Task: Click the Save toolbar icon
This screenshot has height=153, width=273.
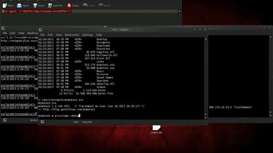Action: pyautogui.click(x=35, y=6)
